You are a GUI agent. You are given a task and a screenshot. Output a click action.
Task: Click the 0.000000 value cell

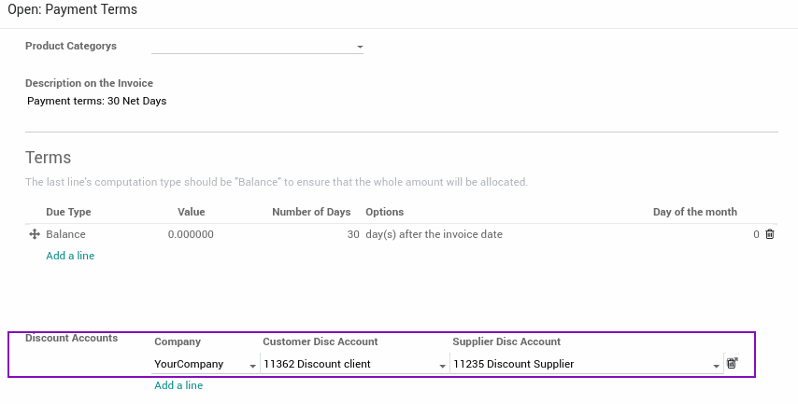point(191,234)
